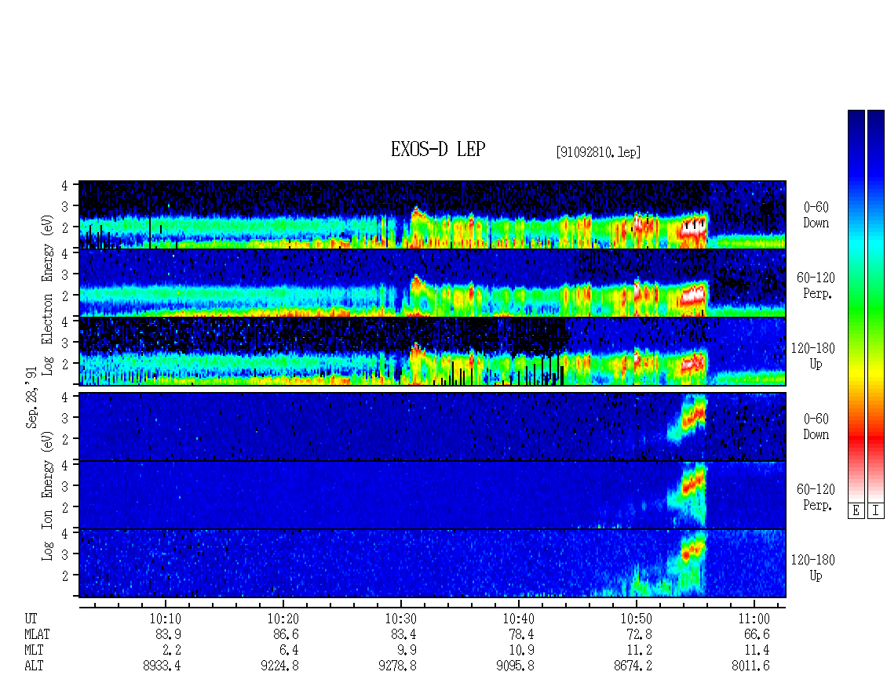Click the "10:20" time tick label

click(x=283, y=619)
